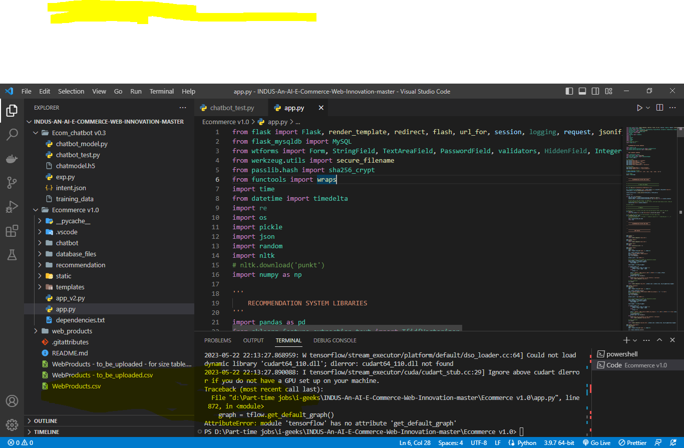684x448 pixels.
Task: Open the Run and Debug view
Action: (11, 207)
